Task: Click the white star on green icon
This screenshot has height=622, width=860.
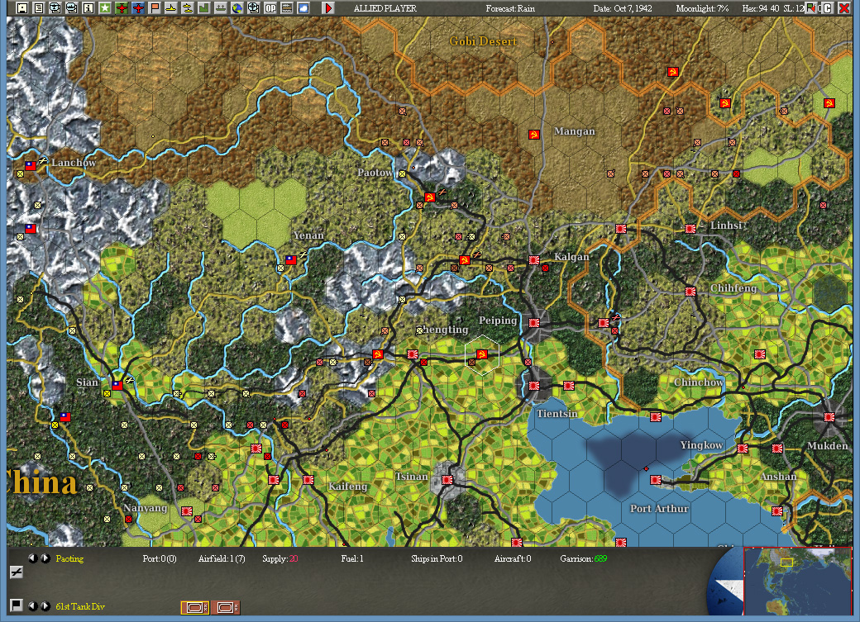Action: 105,8
